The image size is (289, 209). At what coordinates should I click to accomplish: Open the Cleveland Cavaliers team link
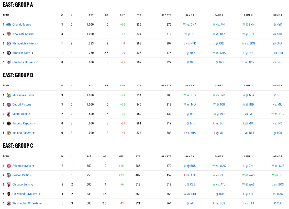point(25,194)
